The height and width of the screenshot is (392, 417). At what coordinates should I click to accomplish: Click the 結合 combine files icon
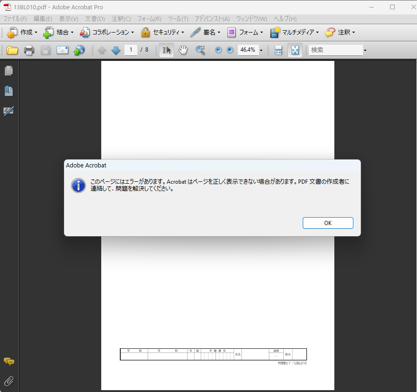pos(48,33)
